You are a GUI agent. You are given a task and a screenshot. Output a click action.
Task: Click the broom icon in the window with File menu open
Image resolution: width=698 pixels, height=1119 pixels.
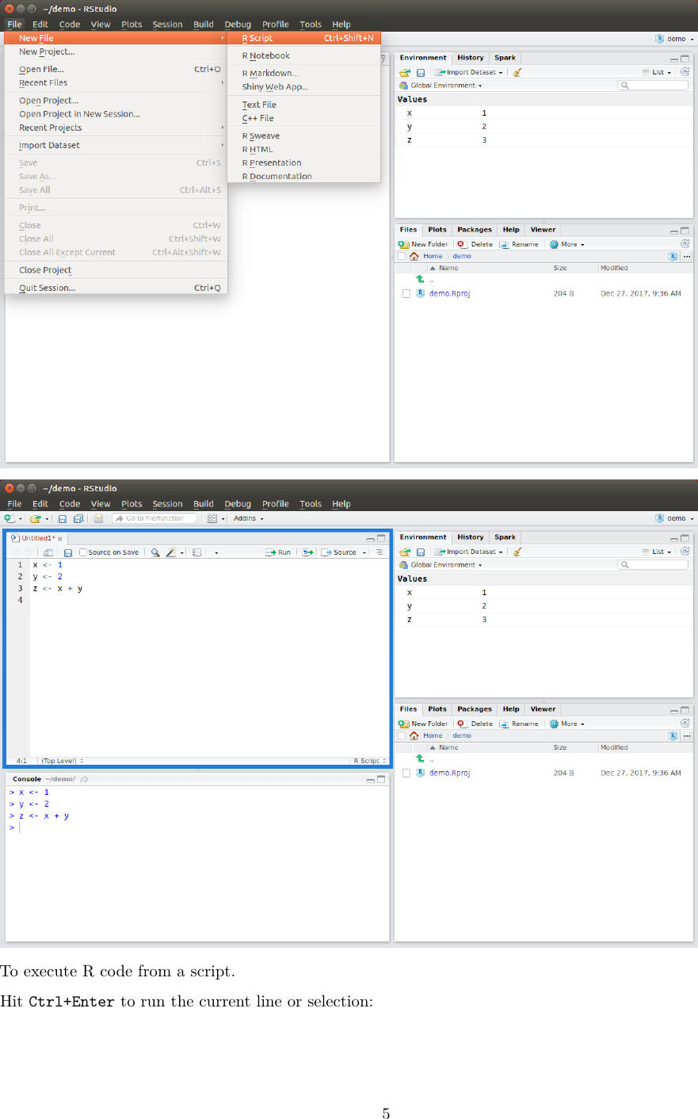pos(517,72)
